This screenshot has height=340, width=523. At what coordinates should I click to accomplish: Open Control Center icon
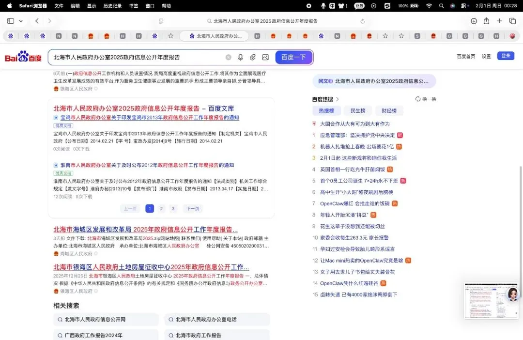(x=463, y=6)
